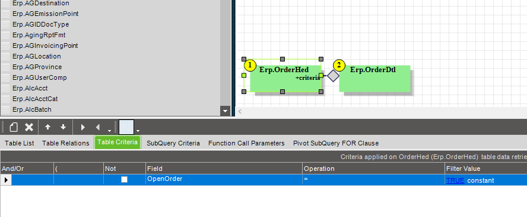The width and height of the screenshot is (527, 217).
Task: Select Erp.AGEmissionPoint in the table list
Action: tap(45, 14)
